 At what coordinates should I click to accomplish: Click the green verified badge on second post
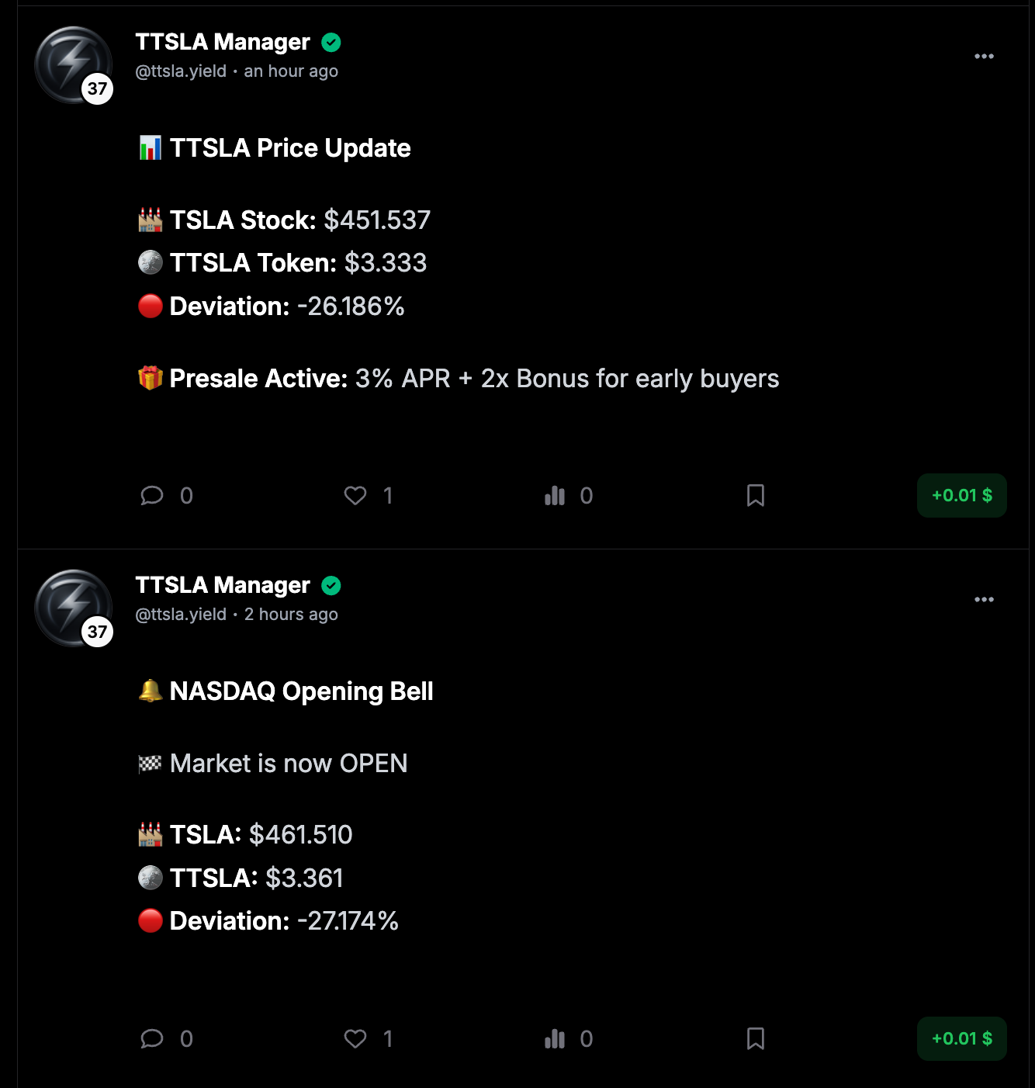click(331, 586)
